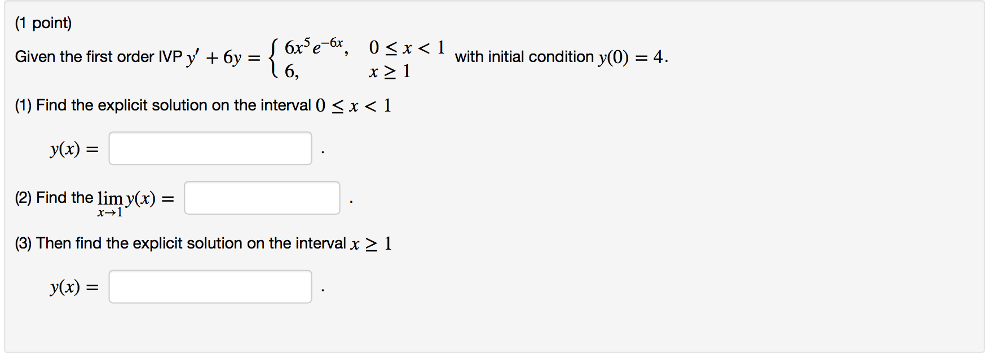Click the "y(x) =" label in part (1)
The height and width of the screenshot is (355, 988).
(x=74, y=149)
